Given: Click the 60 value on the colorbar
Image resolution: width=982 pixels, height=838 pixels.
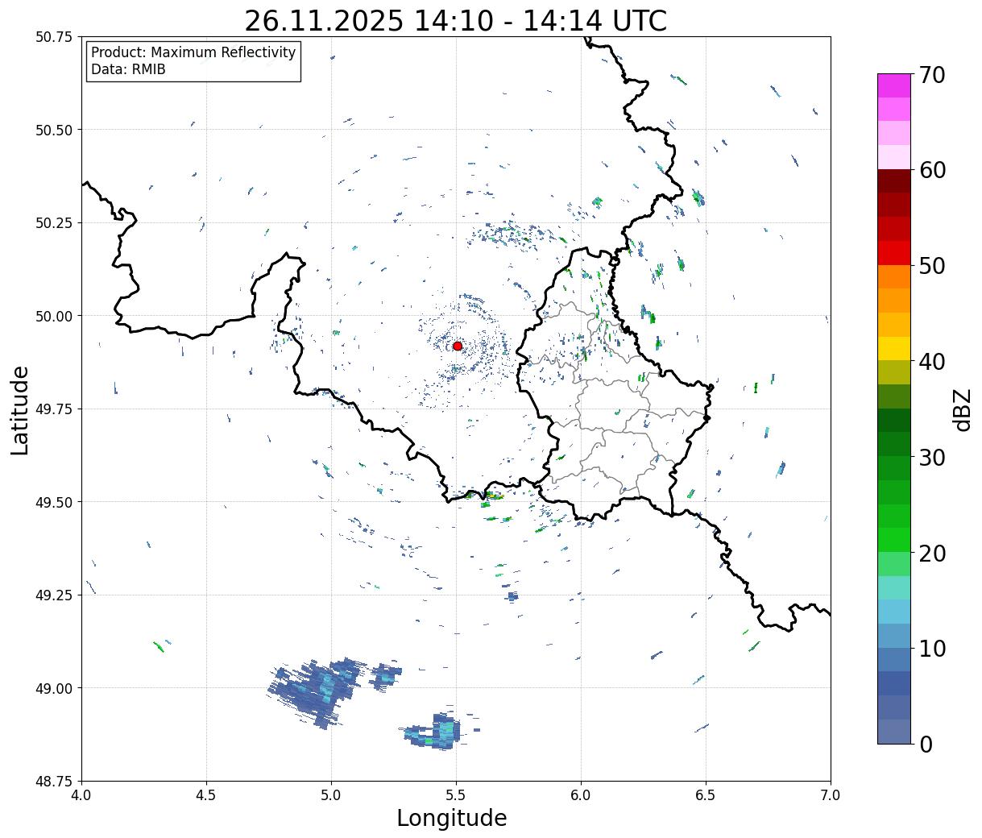Looking at the screenshot, I should coord(932,170).
